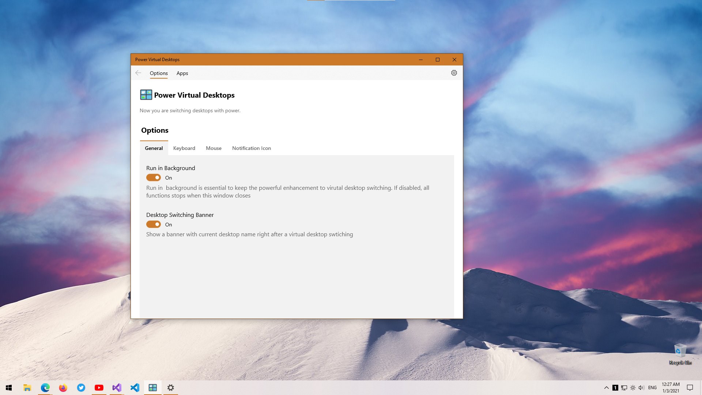
Task: Click the virtual desktop number tray icon
Action: 615,388
